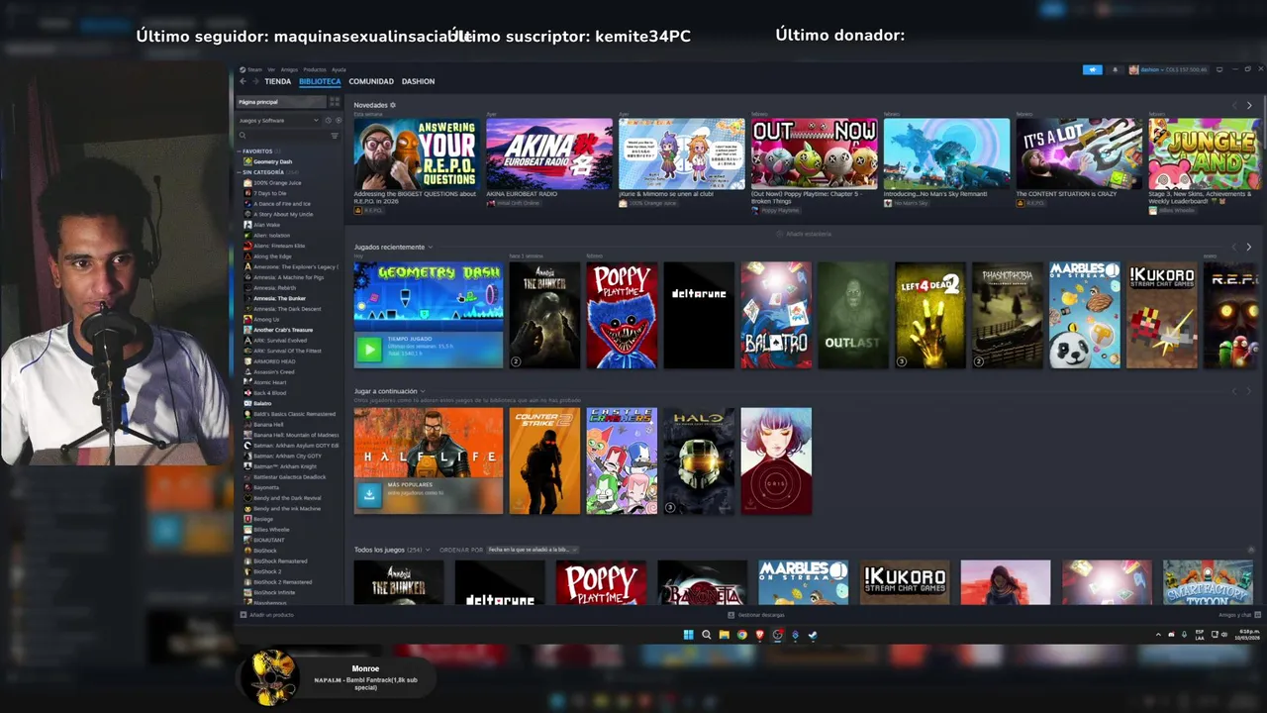
Task: Click the Novedades left scroll arrow
Action: click(1234, 105)
